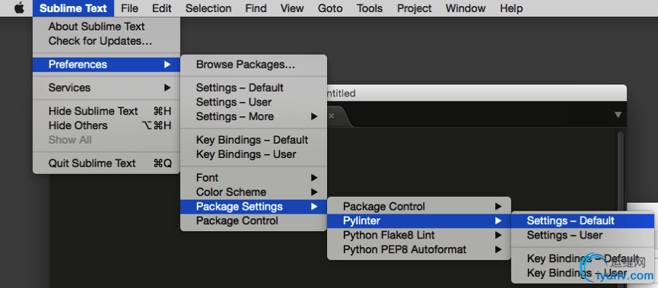
Task: Expand the Preferences submenu
Action: click(106, 65)
